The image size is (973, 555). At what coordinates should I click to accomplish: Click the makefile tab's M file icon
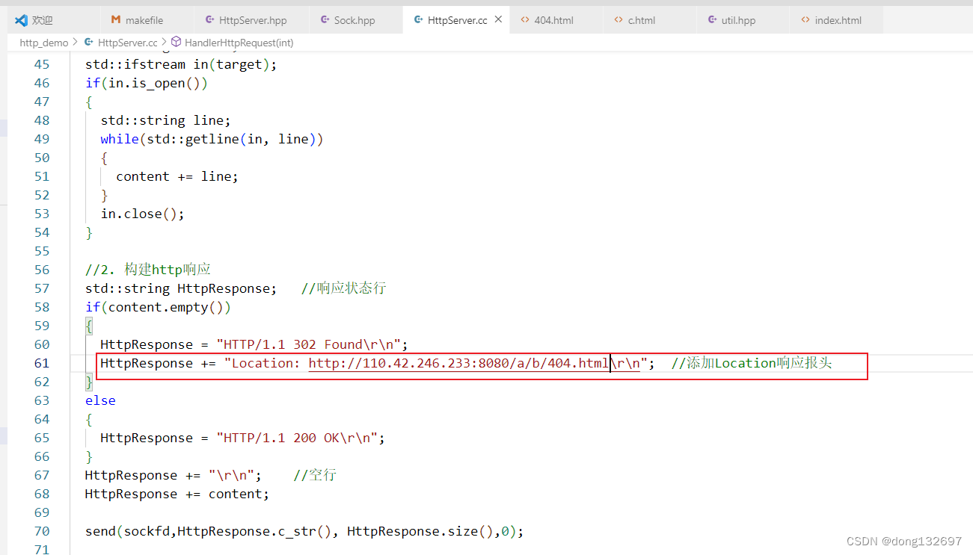[116, 20]
